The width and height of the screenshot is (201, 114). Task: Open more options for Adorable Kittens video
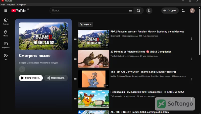pyautogui.click(x=191, y=59)
